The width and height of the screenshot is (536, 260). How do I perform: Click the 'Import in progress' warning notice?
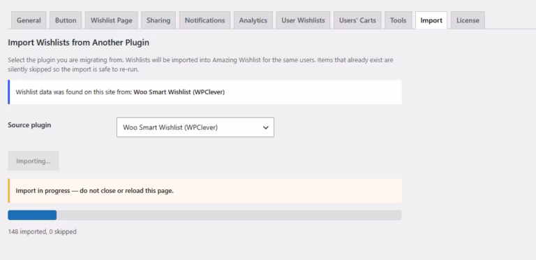(204, 191)
